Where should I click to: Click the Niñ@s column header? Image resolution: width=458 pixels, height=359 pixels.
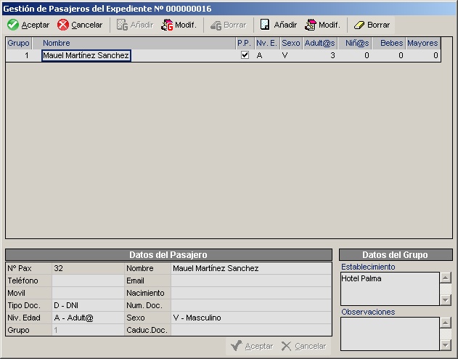pyautogui.click(x=355, y=44)
